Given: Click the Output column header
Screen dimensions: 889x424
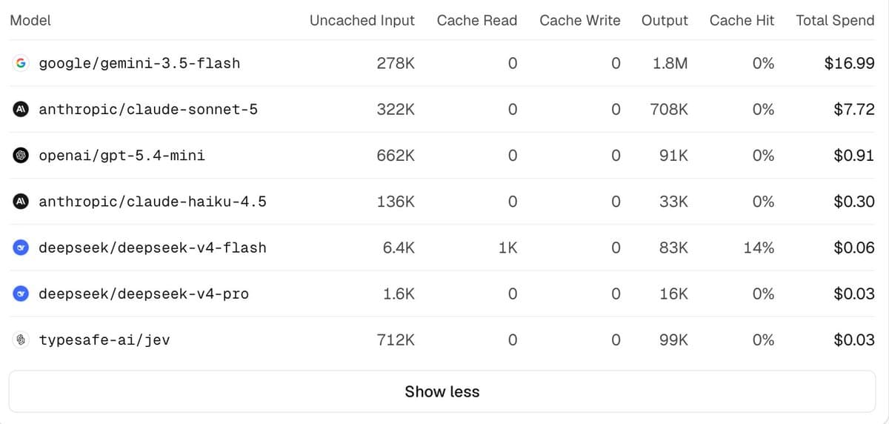Looking at the screenshot, I should click(x=665, y=21).
